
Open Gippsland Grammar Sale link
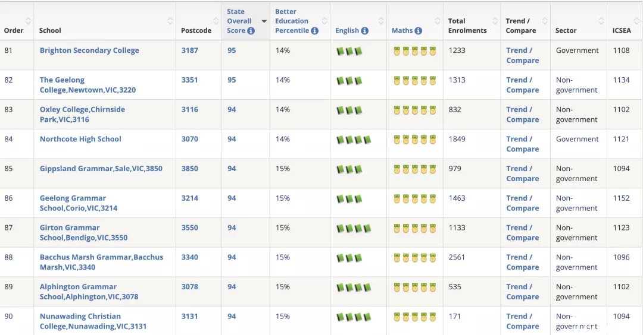click(101, 169)
